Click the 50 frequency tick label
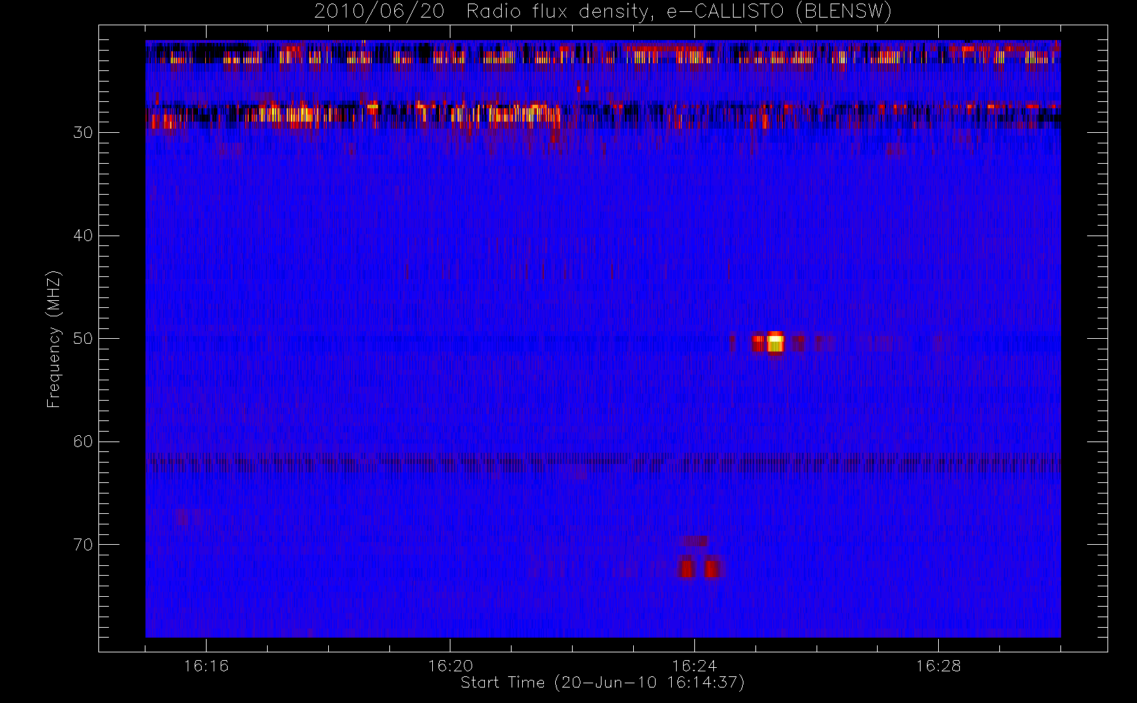The width and height of the screenshot is (1137, 703). pos(83,339)
